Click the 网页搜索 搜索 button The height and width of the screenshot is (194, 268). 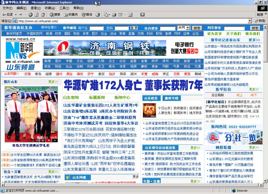point(255,28)
